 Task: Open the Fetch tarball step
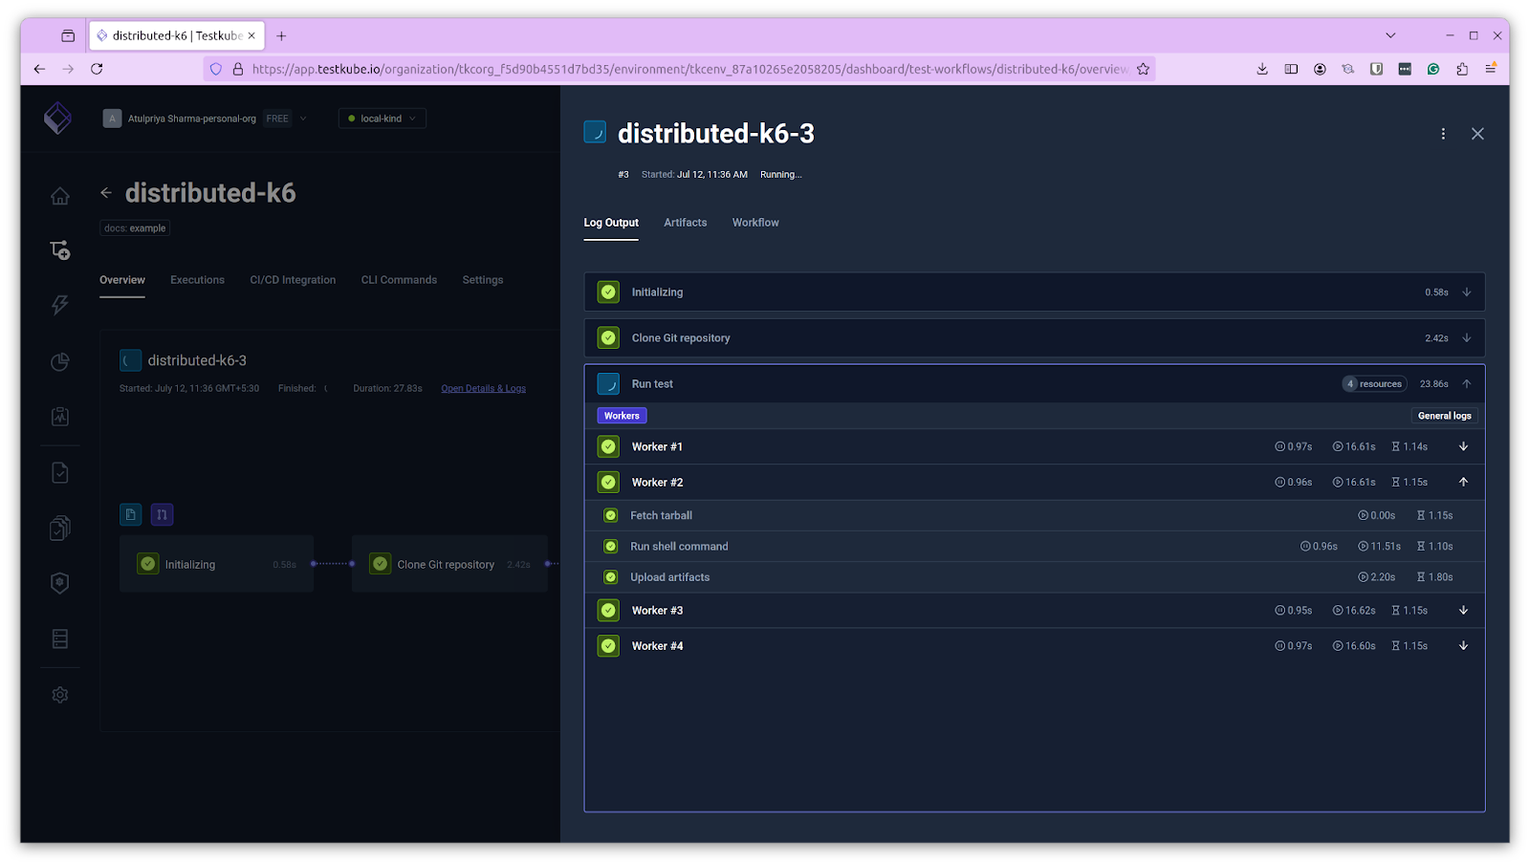tap(1035, 516)
